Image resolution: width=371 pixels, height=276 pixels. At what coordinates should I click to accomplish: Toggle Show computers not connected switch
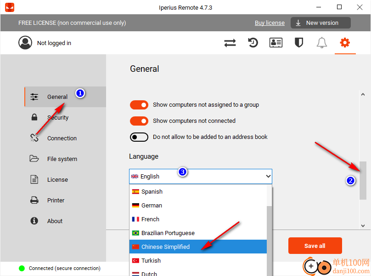139,121
